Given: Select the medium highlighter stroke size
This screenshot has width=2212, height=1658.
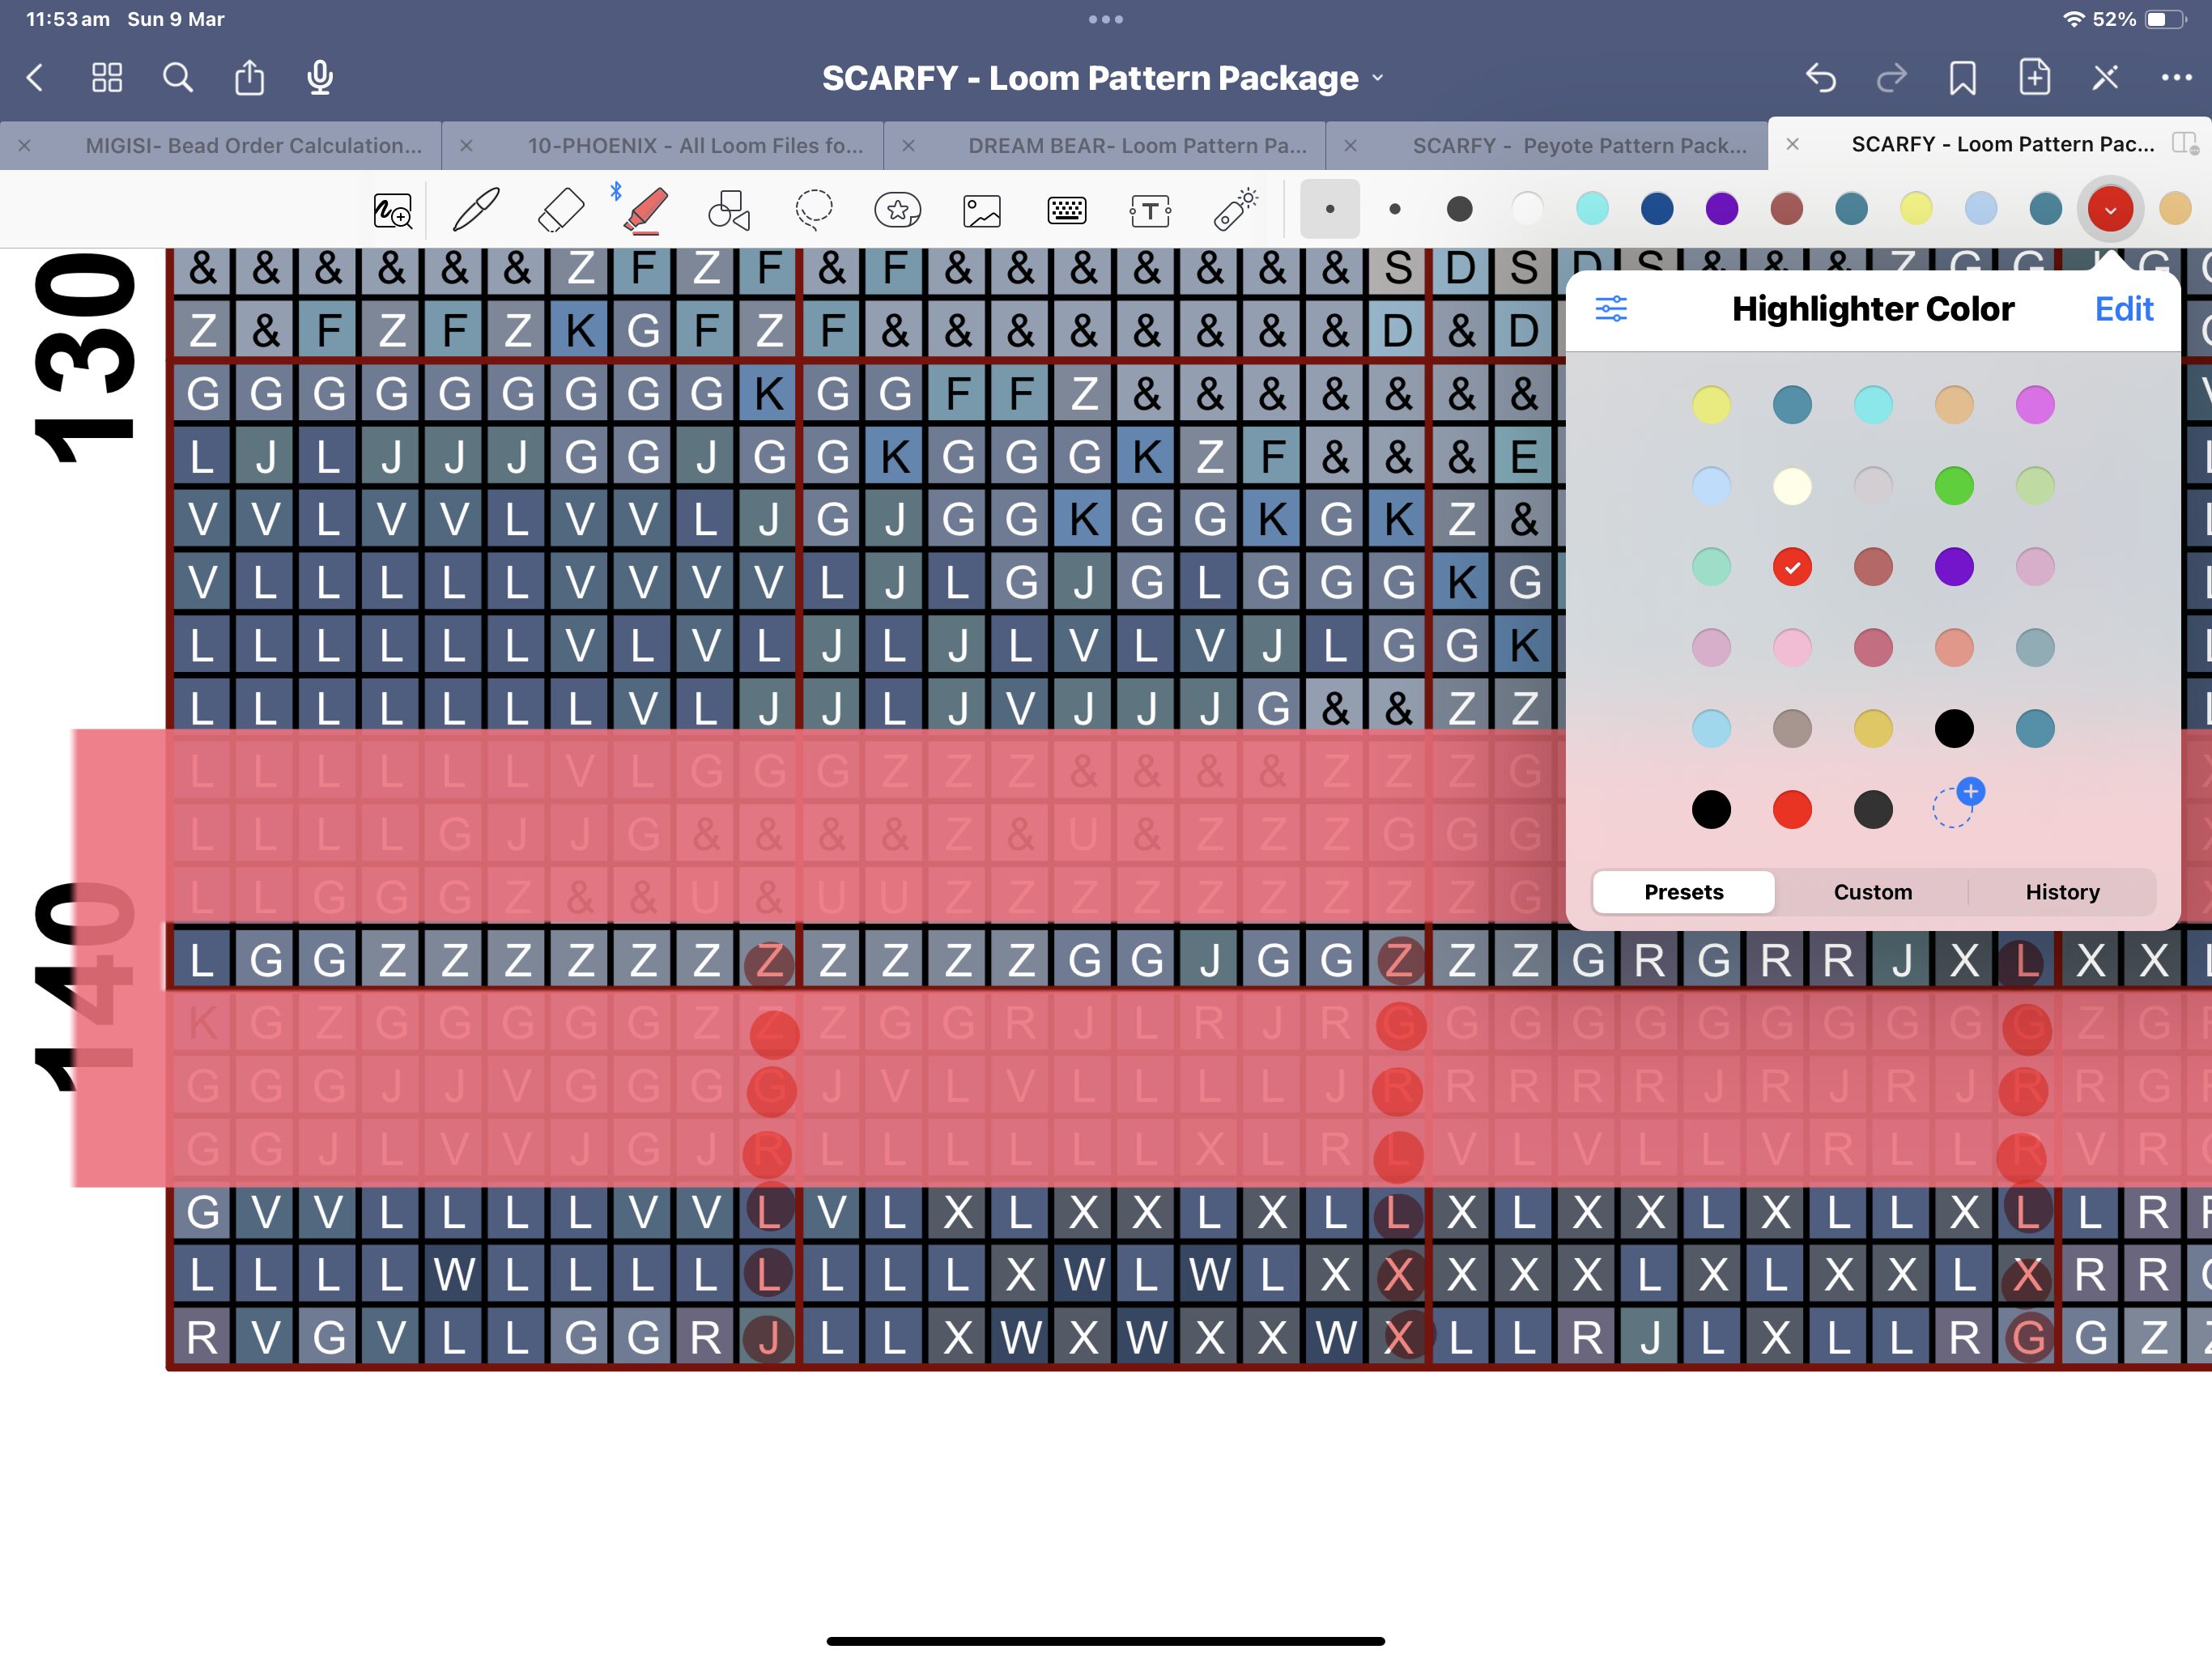Looking at the screenshot, I should (x=1395, y=210).
